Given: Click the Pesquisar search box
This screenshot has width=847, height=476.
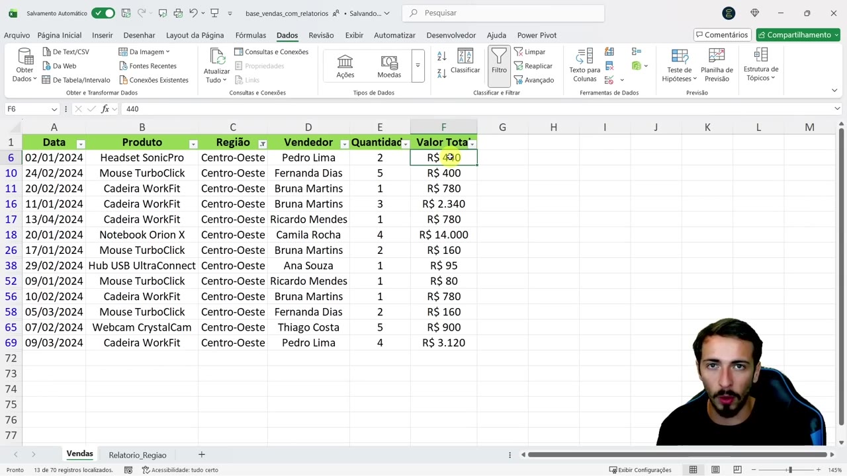Looking at the screenshot, I should click(504, 13).
